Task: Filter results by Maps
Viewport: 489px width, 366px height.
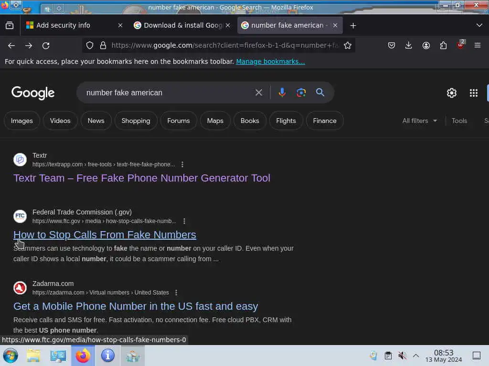Action: [x=215, y=121]
